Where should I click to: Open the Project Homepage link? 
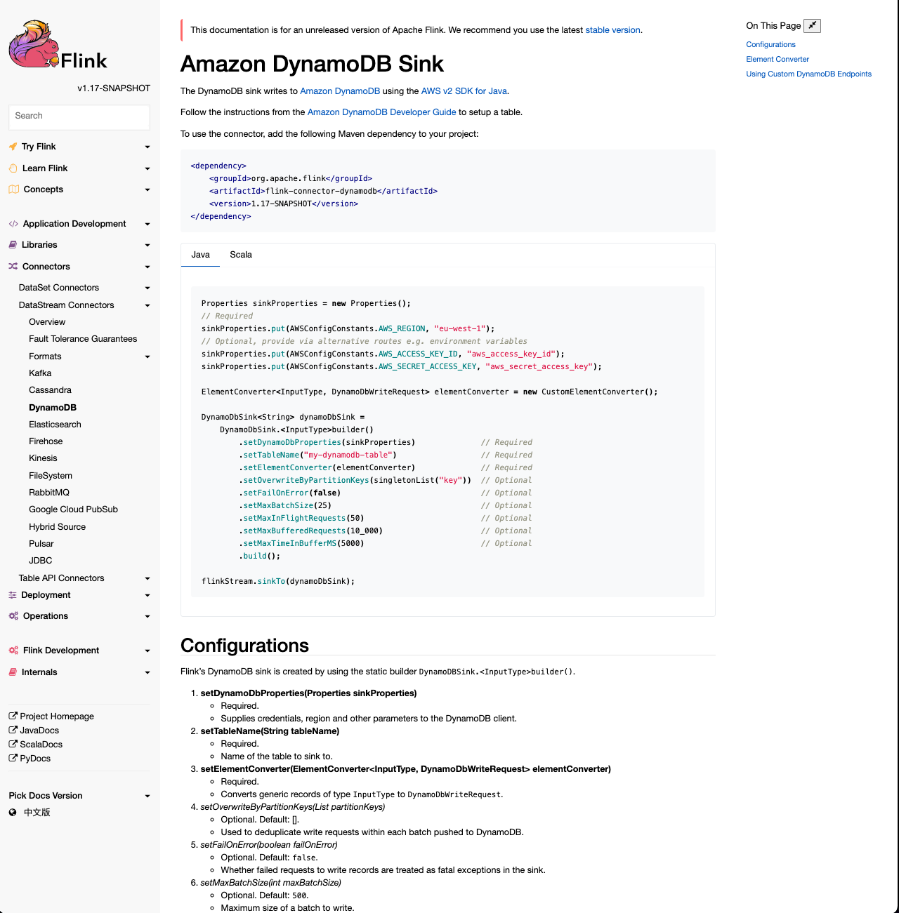(57, 717)
